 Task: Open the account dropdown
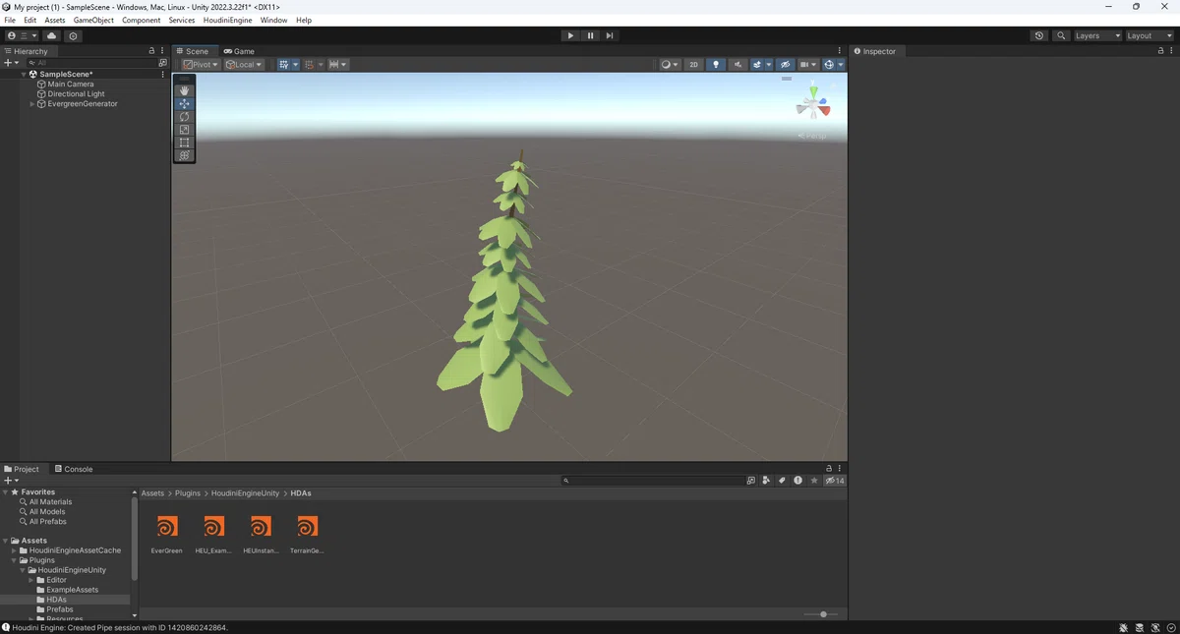coord(22,35)
